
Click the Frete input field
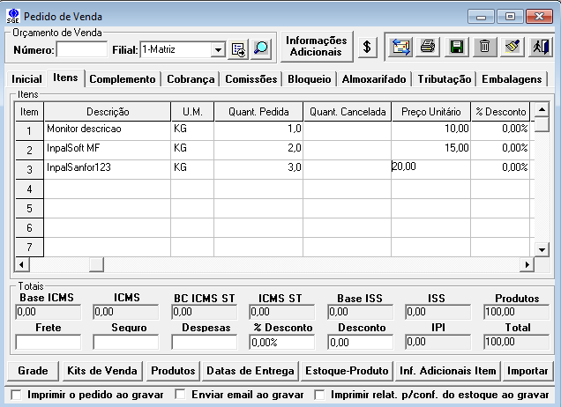pos(48,342)
